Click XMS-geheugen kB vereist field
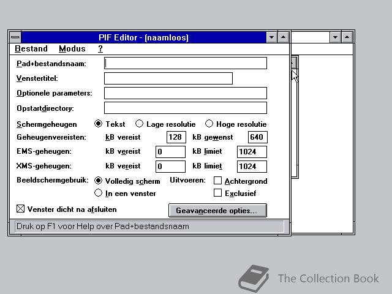392x294 pixels. [170, 167]
